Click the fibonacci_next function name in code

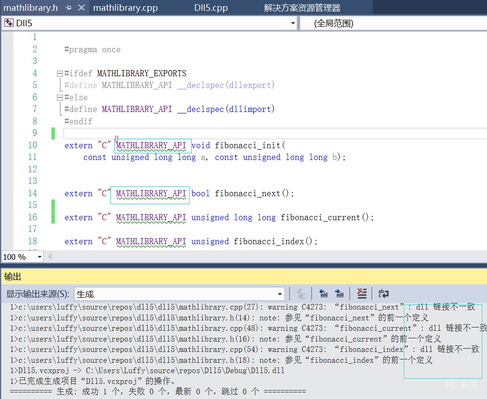[248, 194]
